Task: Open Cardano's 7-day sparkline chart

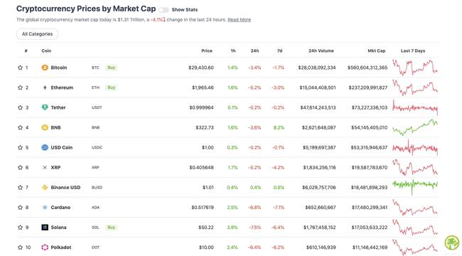Action: pyautogui.click(x=415, y=208)
